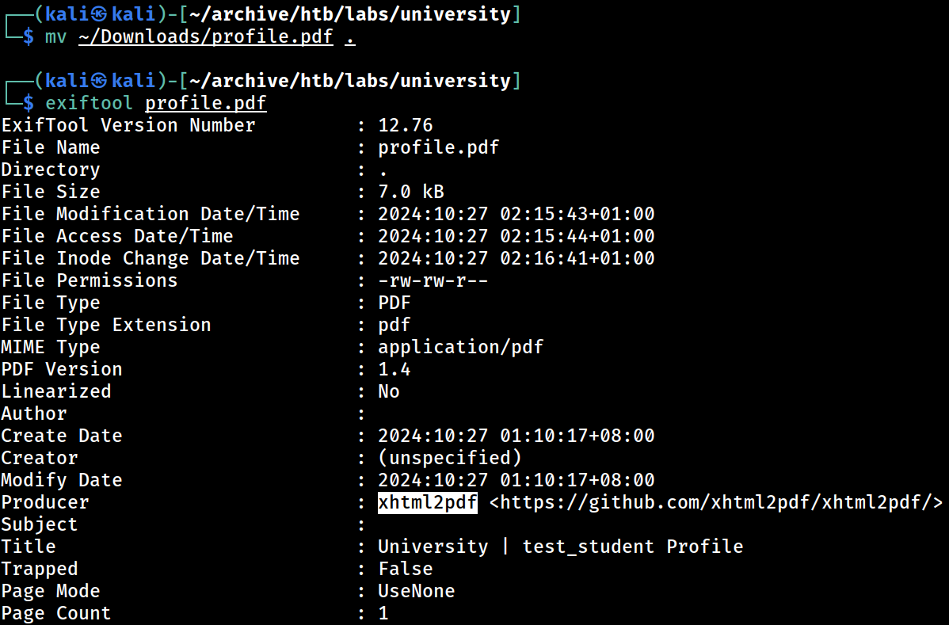Click the Page Mode value UseNone
The height and width of the screenshot is (625, 949).
(x=417, y=591)
